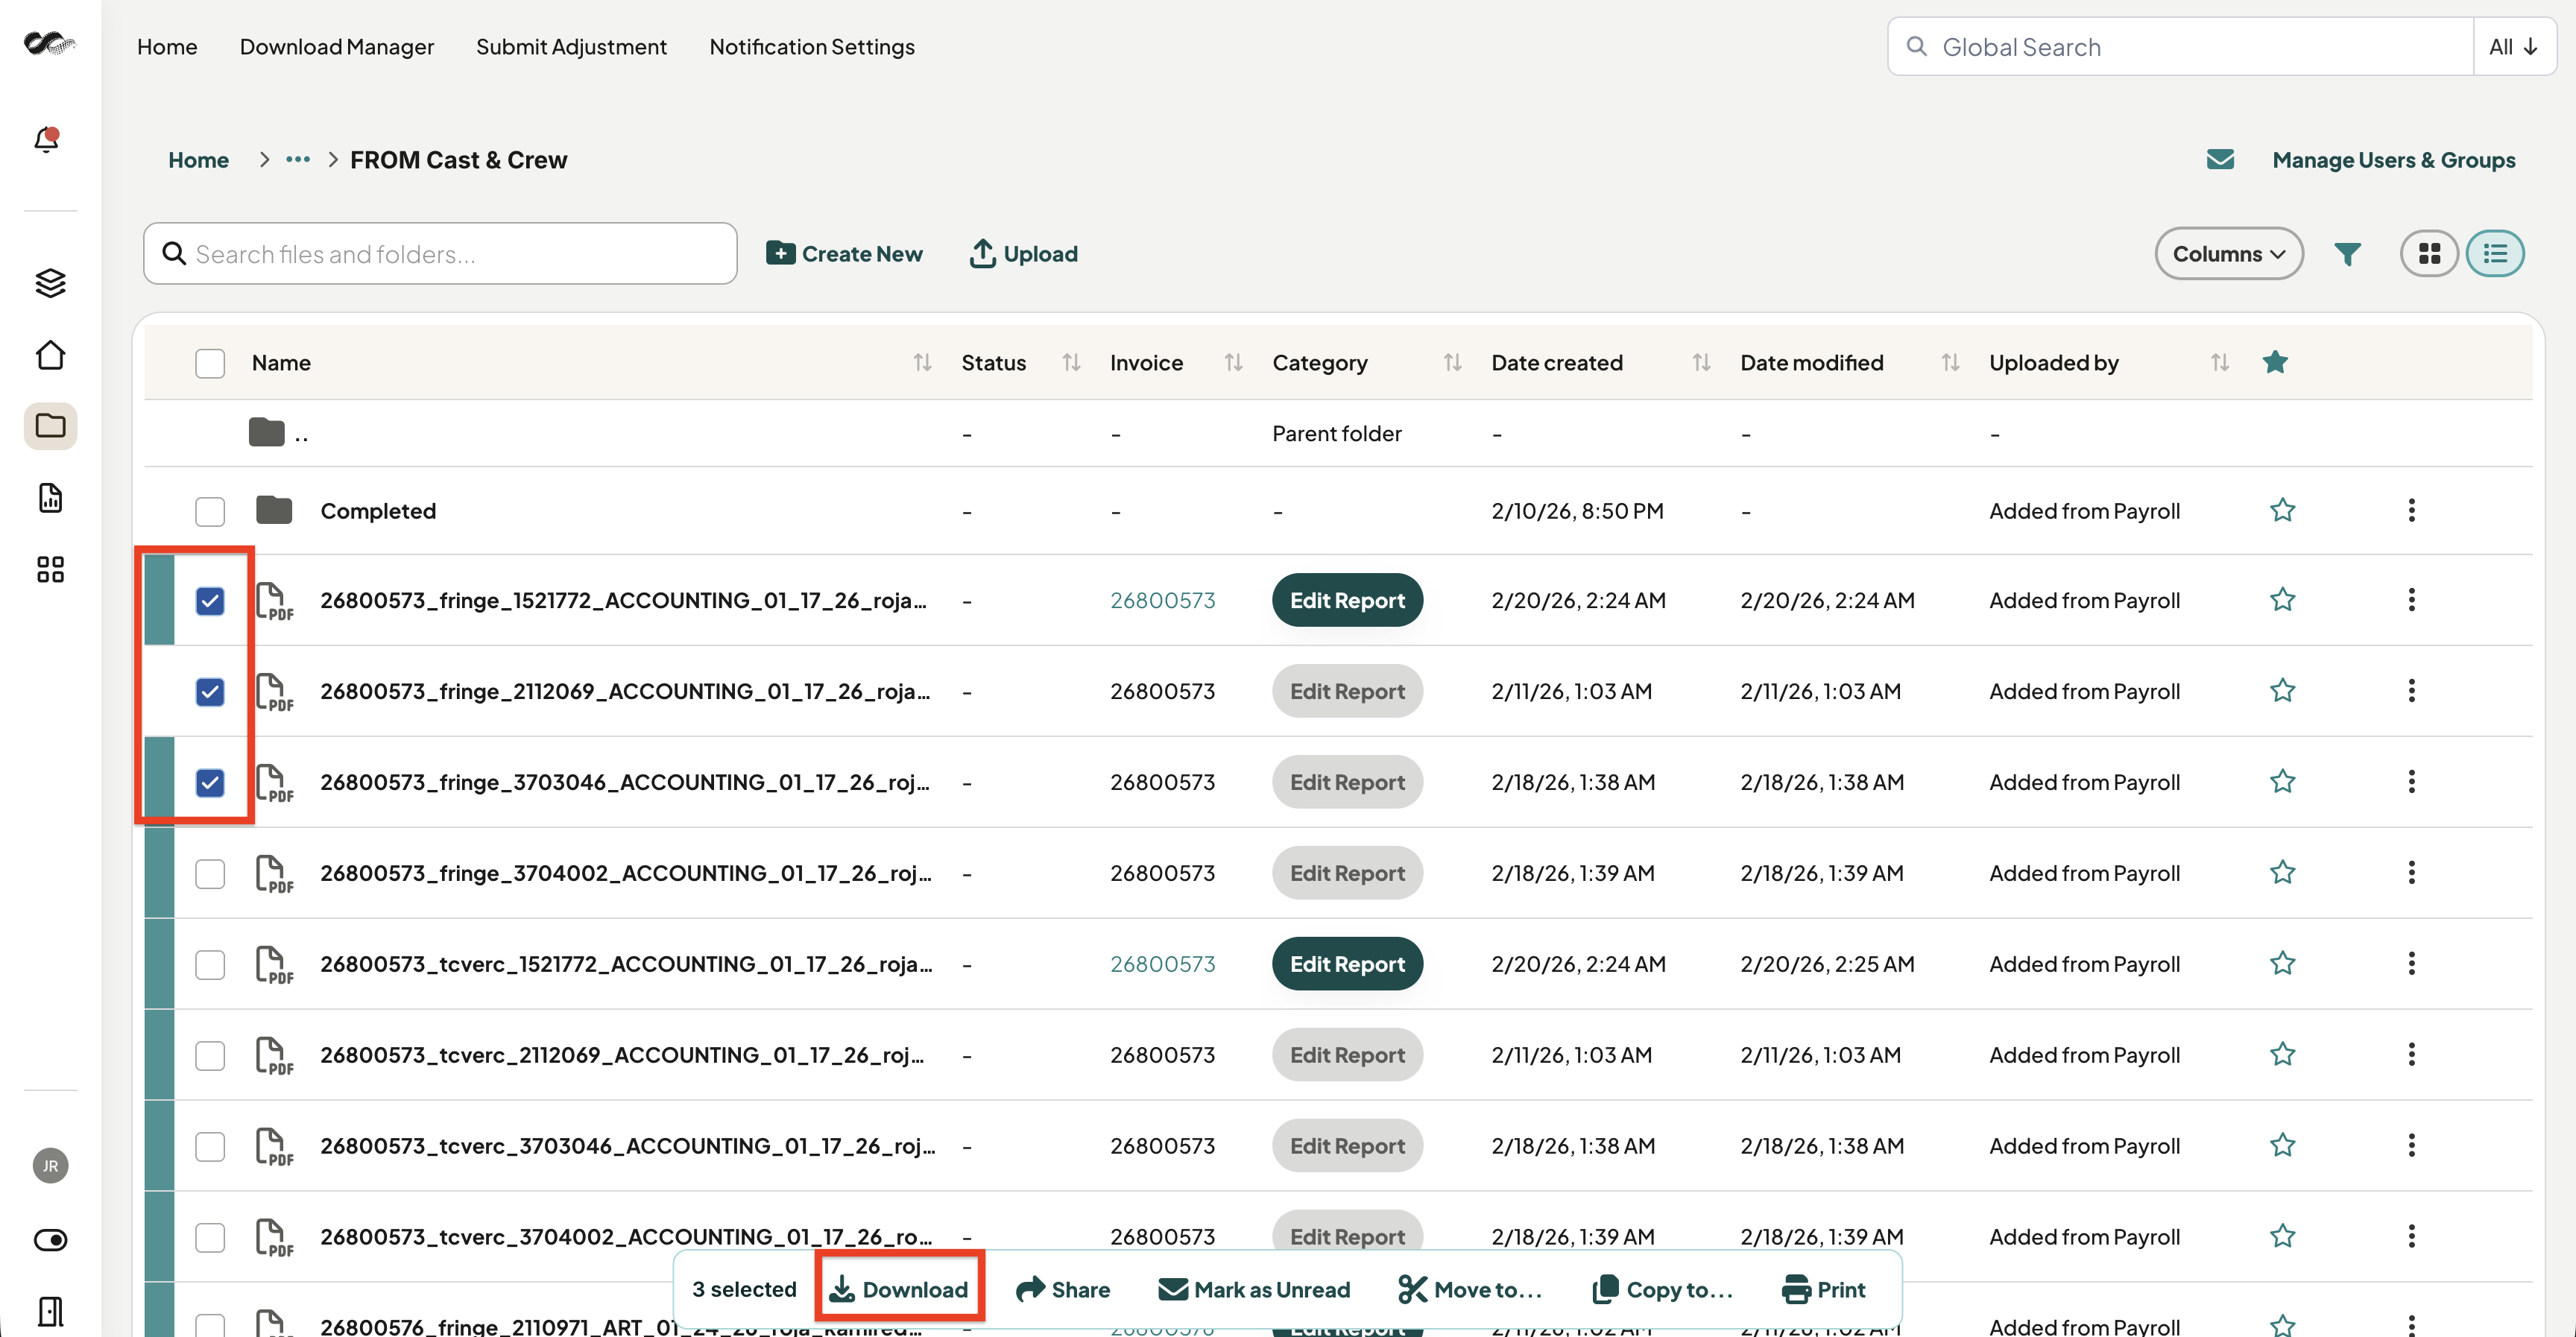
Task: Sort by Status column arrows
Action: pyautogui.click(x=1071, y=362)
